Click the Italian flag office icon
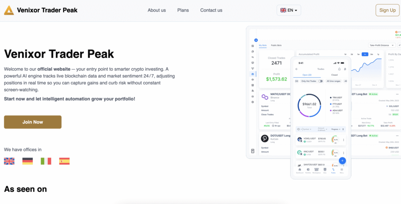401x204 pixels. click(x=46, y=161)
